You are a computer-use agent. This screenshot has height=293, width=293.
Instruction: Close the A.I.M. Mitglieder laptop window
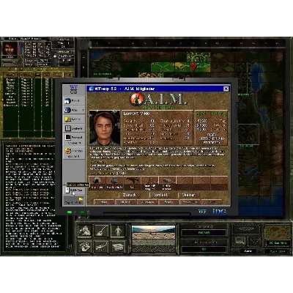click(x=226, y=89)
